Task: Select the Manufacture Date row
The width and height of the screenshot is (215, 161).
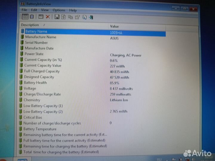Action: [93, 48]
